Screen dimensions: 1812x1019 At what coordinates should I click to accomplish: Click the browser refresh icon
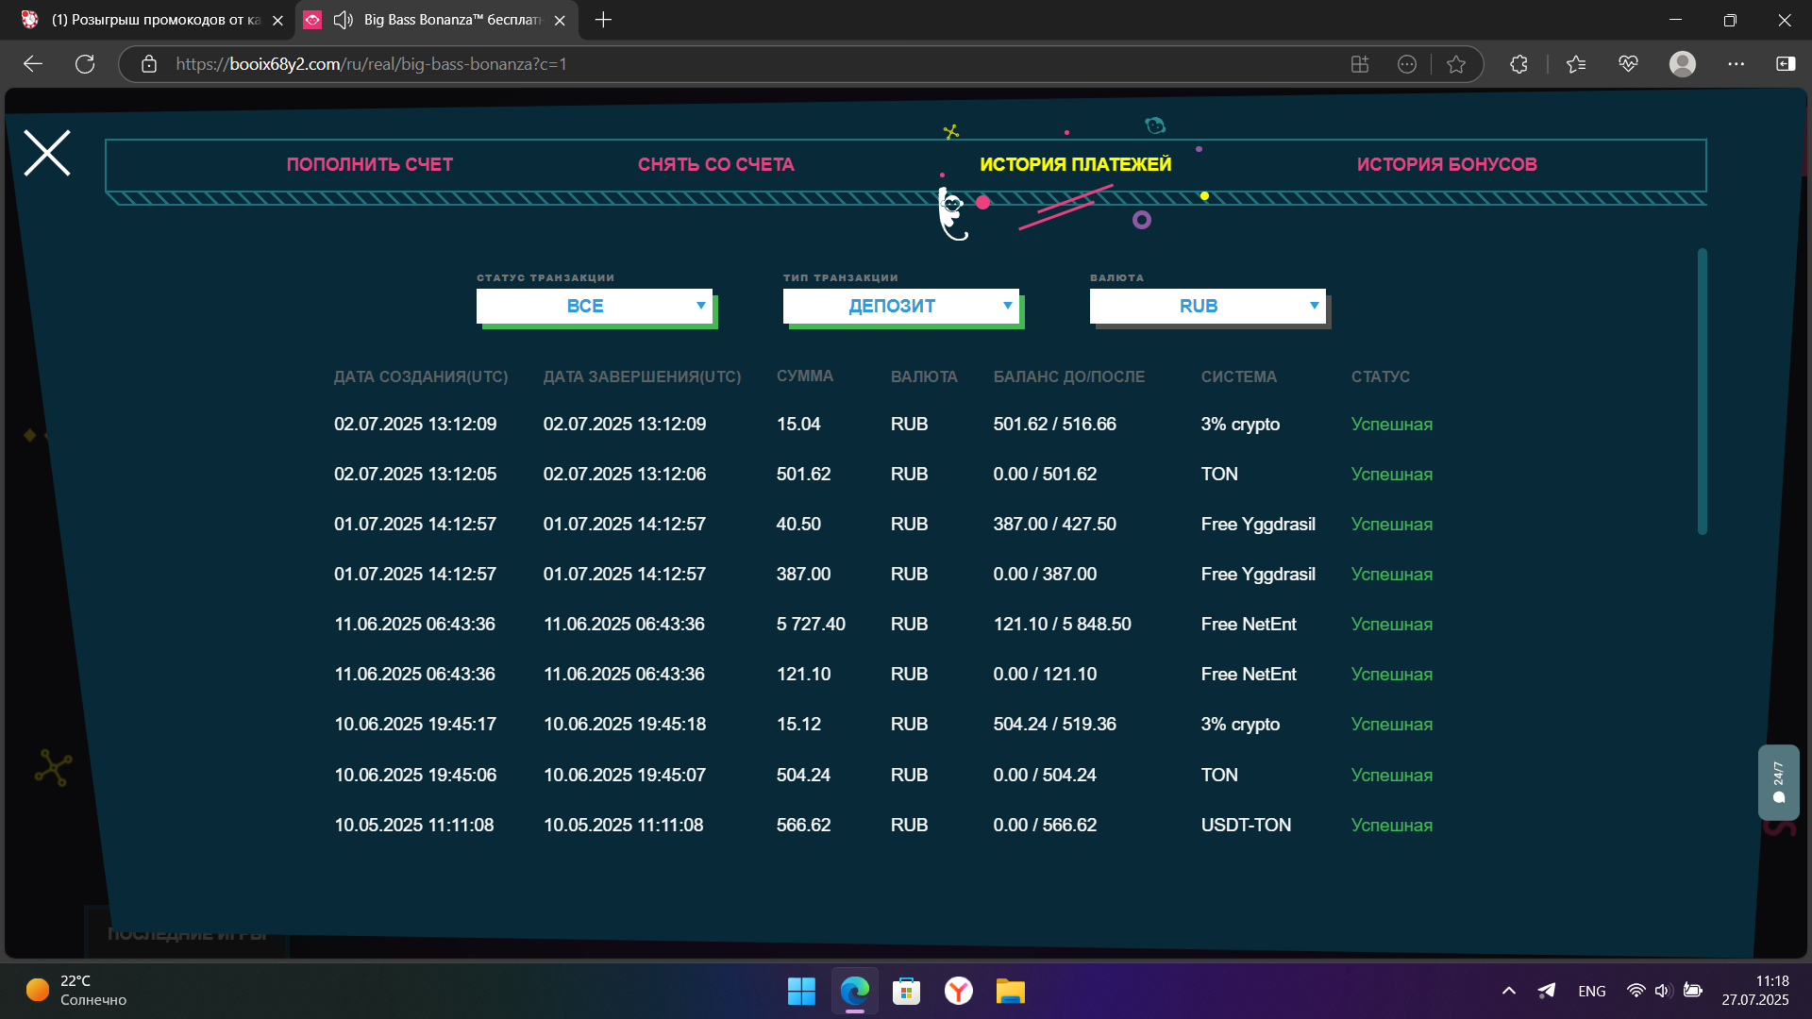click(85, 64)
